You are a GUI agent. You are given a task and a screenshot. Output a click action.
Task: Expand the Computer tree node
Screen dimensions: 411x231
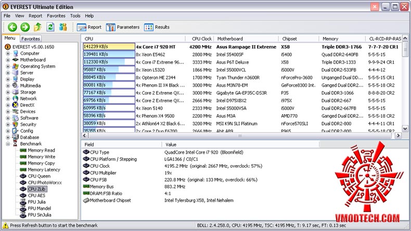[8, 53]
